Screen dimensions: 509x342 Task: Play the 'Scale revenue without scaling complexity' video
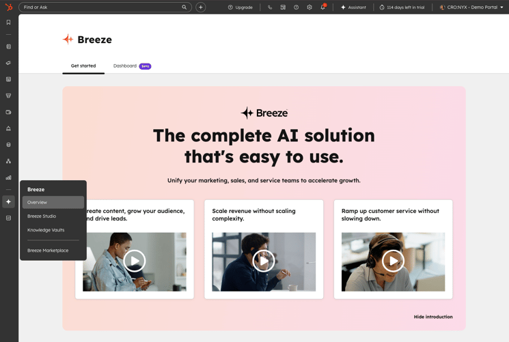point(264,261)
